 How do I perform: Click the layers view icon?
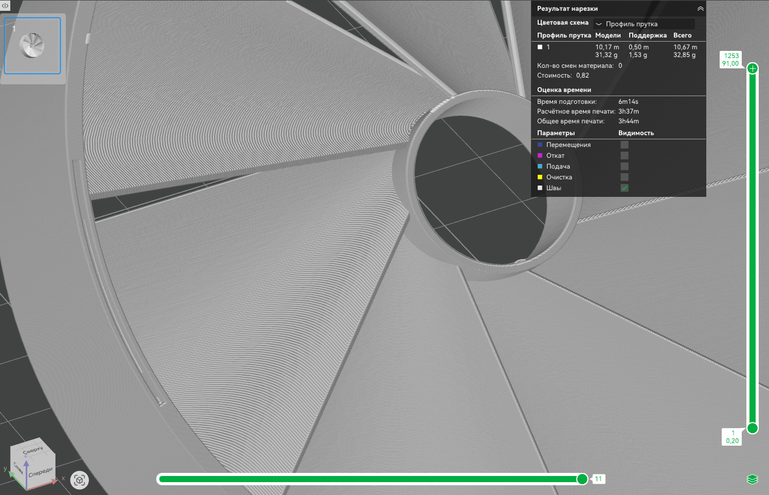pyautogui.click(x=753, y=480)
